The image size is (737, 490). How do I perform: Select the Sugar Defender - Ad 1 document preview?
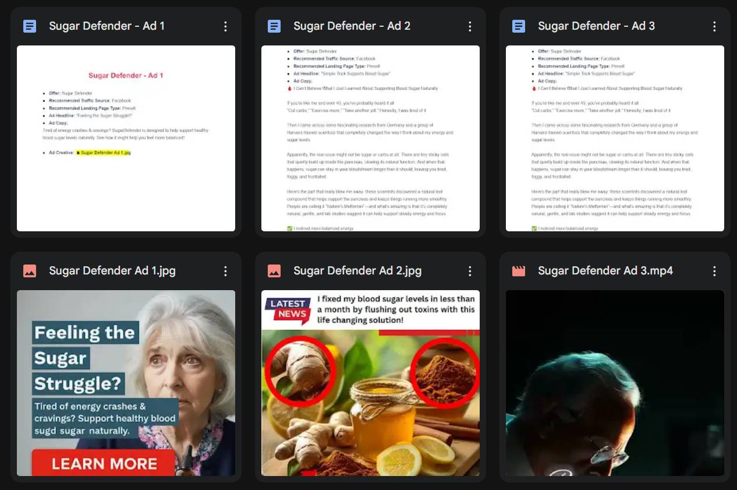pyautogui.click(x=126, y=138)
